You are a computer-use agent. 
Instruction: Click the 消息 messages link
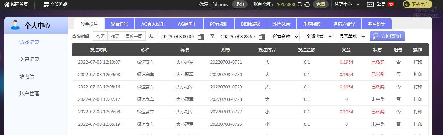381,5
